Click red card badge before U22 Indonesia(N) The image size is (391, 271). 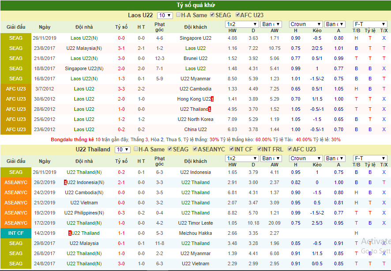pos(65,182)
